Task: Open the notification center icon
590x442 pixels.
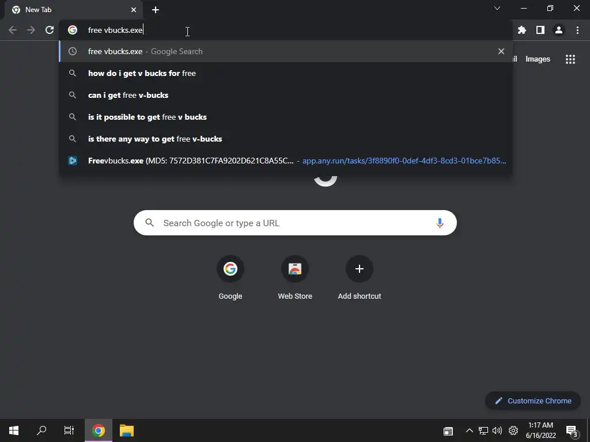Action: click(x=572, y=430)
